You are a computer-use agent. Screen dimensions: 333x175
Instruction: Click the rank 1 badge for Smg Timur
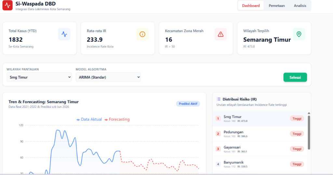click(218, 118)
